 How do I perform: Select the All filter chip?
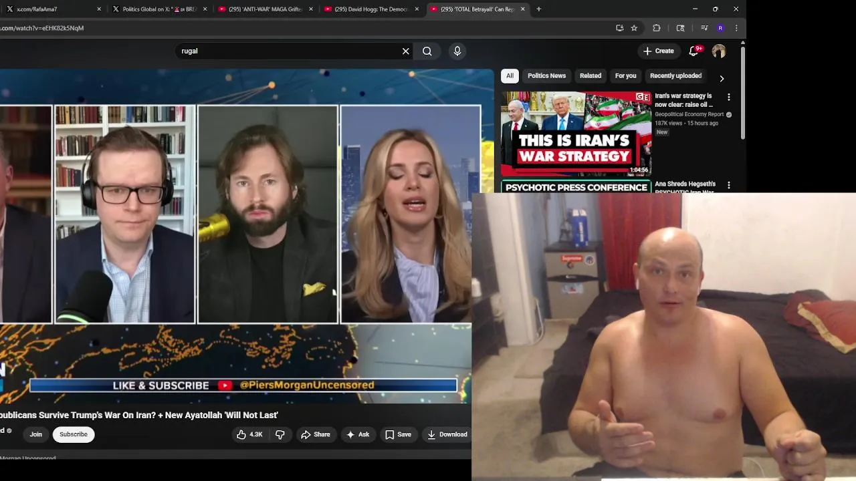pyautogui.click(x=510, y=75)
